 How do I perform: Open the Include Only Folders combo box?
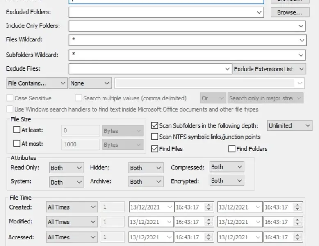301,26
